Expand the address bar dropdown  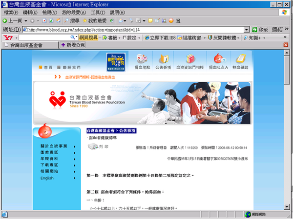click(x=247, y=30)
